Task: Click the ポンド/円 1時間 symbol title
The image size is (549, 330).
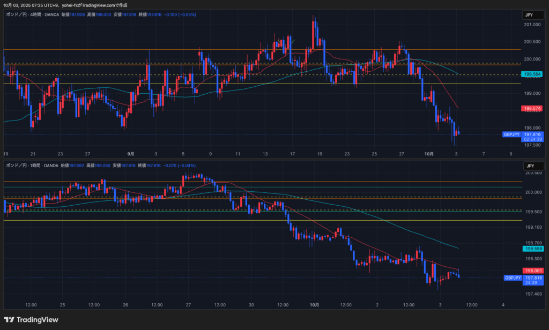Action: point(29,166)
